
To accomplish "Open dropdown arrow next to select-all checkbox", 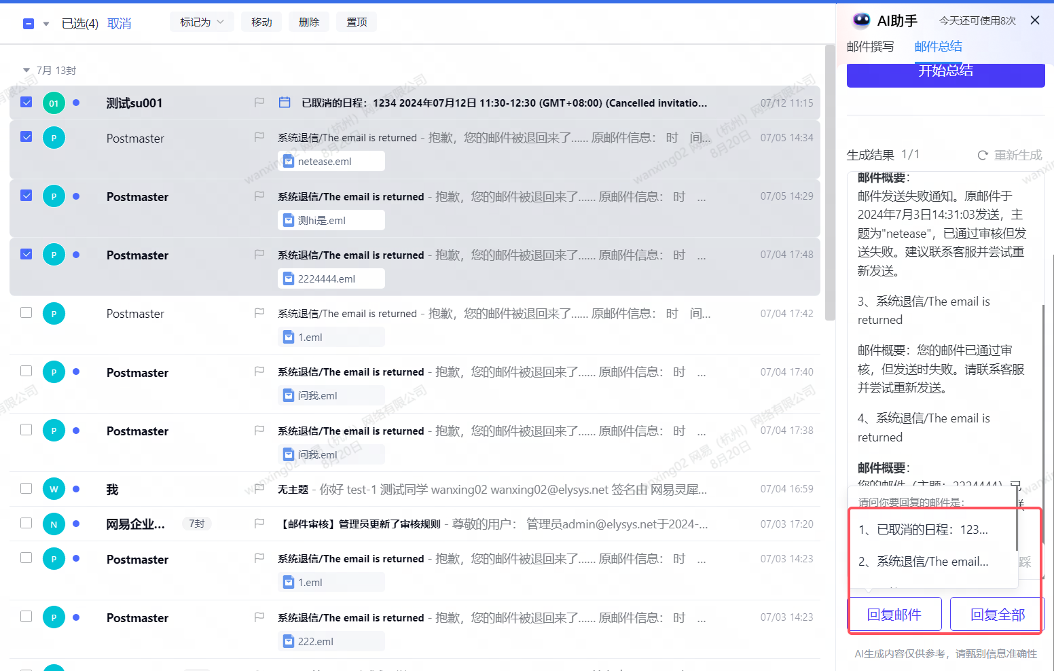I will 46,24.
